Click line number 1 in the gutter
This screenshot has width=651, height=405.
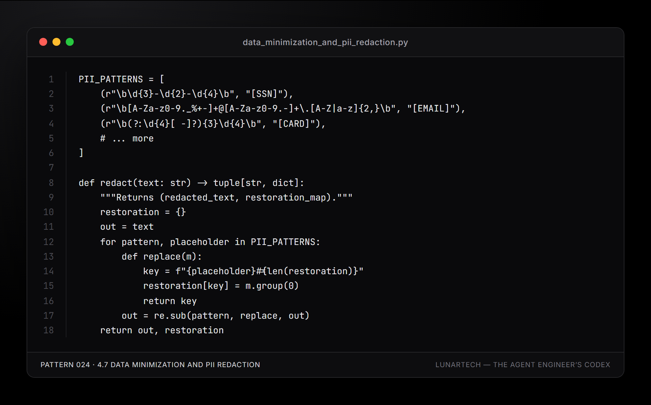[x=51, y=79]
